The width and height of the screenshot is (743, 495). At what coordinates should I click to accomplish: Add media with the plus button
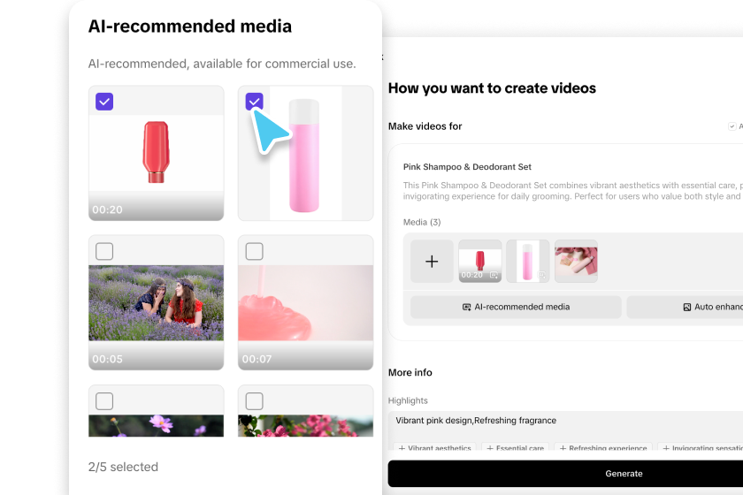coord(432,262)
